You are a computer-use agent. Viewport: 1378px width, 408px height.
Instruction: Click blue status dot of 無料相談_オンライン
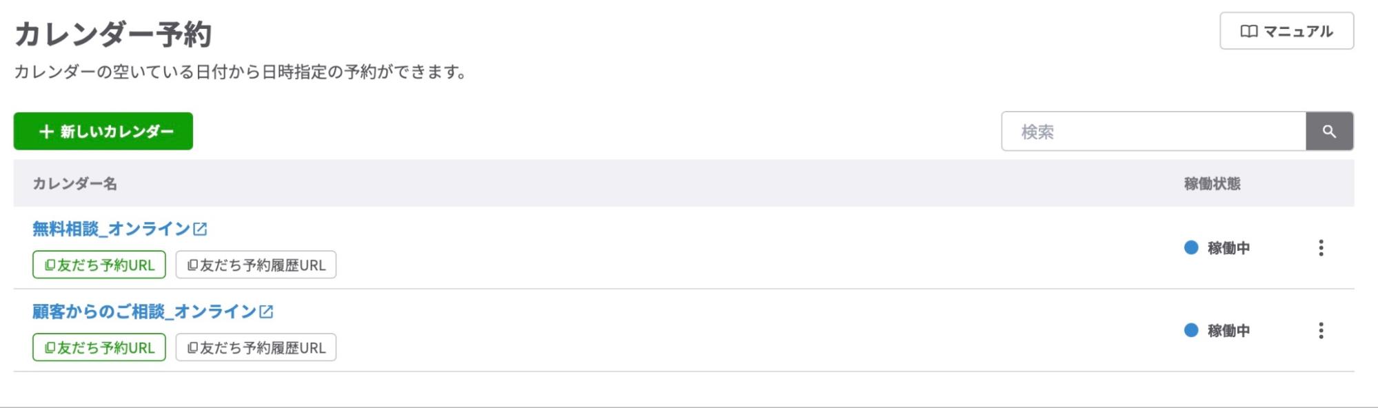pos(1191,247)
